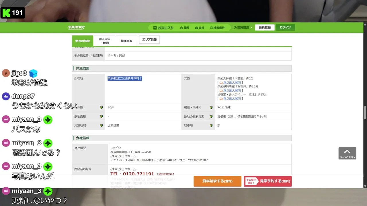Click the 担当者:阿部 text
The height and width of the screenshot is (206, 367).
[x=116, y=56]
